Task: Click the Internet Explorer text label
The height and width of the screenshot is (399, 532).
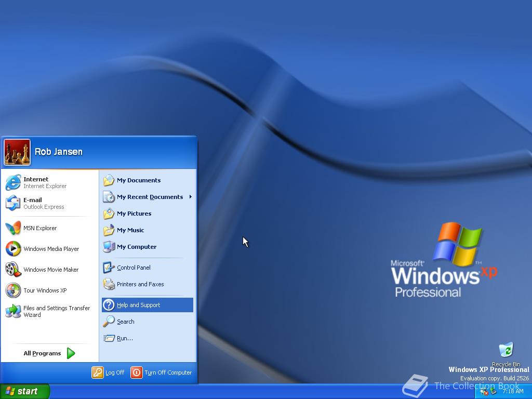Action: click(x=45, y=186)
